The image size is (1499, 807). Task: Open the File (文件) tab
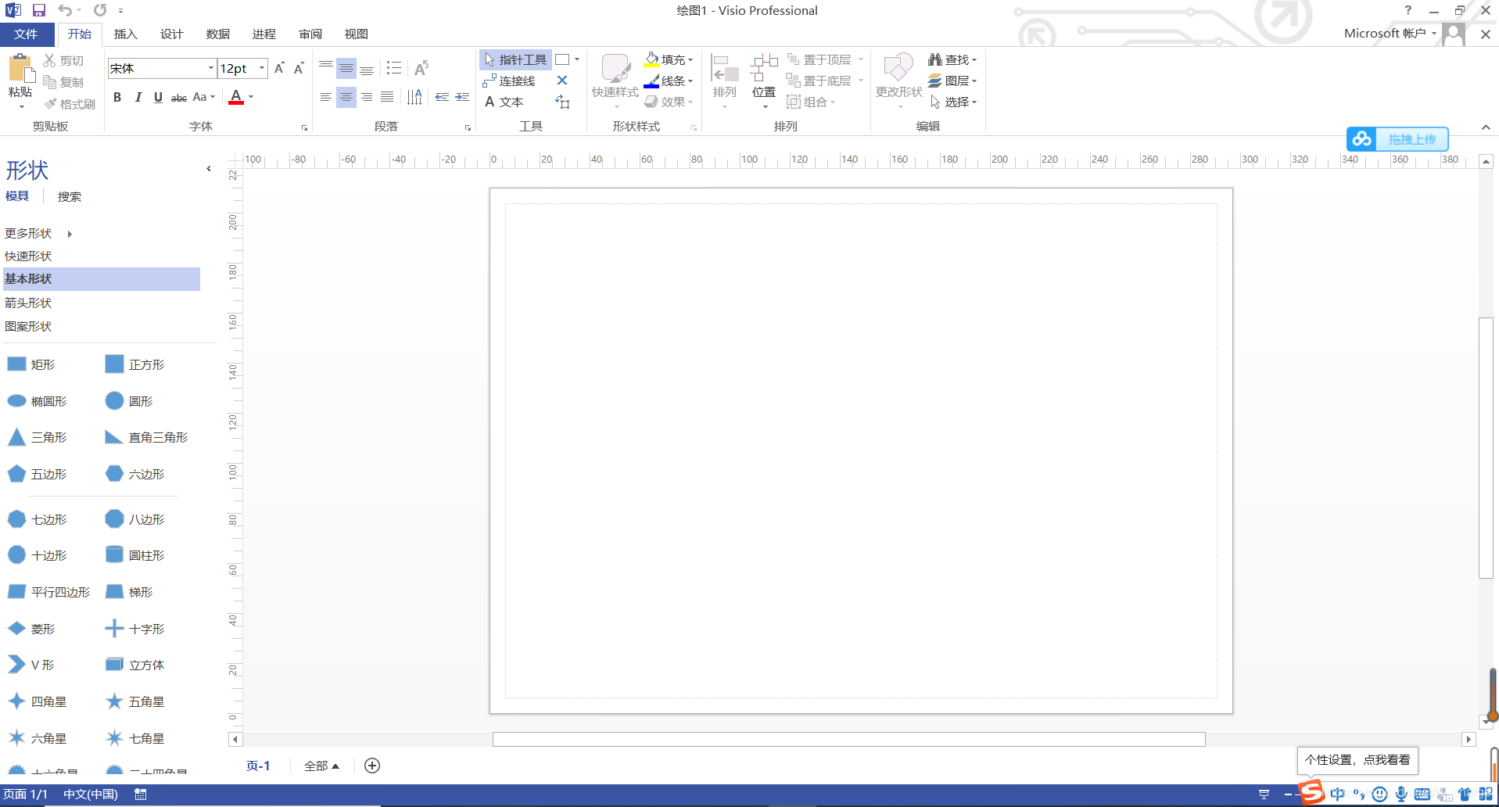pos(27,34)
